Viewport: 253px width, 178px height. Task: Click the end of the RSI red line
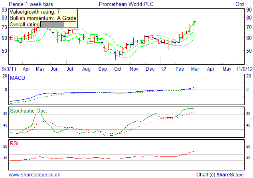point(194,151)
